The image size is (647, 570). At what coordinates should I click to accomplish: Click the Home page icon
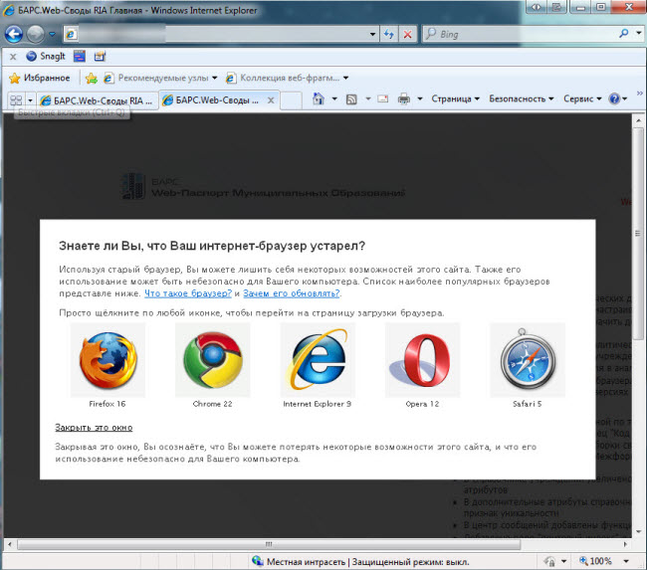click(x=319, y=99)
